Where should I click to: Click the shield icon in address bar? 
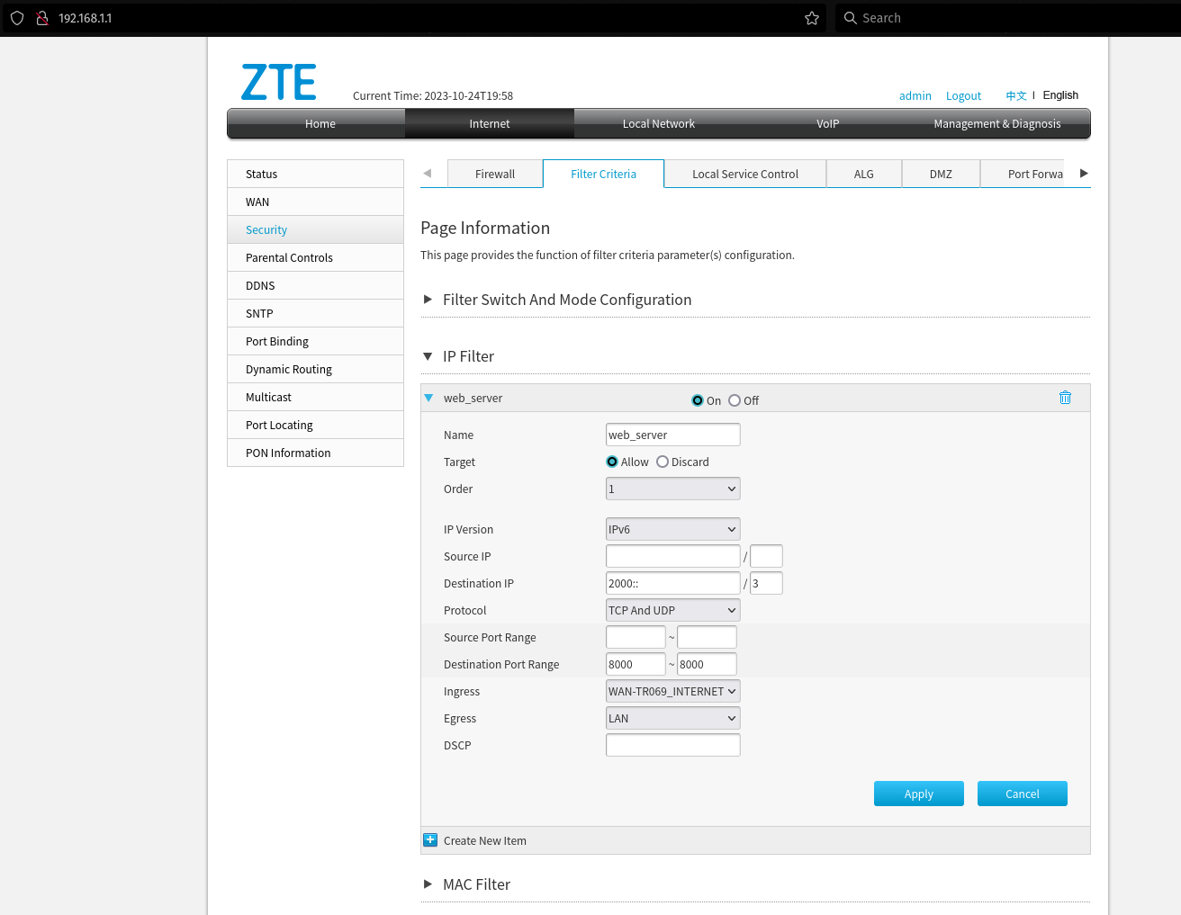click(x=17, y=18)
